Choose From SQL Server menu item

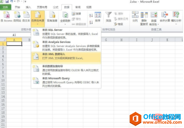(x=66, y=34)
